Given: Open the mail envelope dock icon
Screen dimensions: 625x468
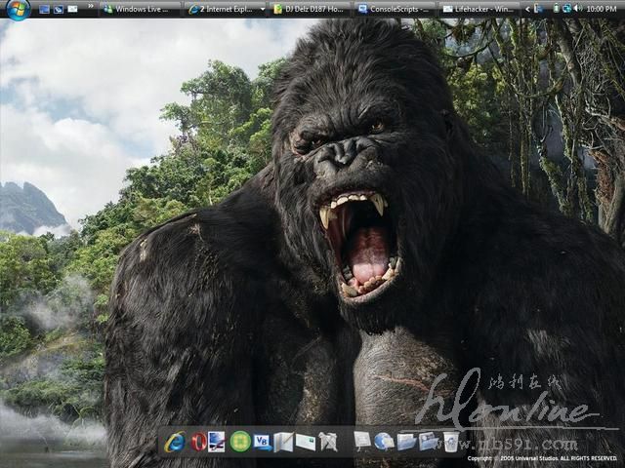Looking at the screenshot, I should point(306,442).
